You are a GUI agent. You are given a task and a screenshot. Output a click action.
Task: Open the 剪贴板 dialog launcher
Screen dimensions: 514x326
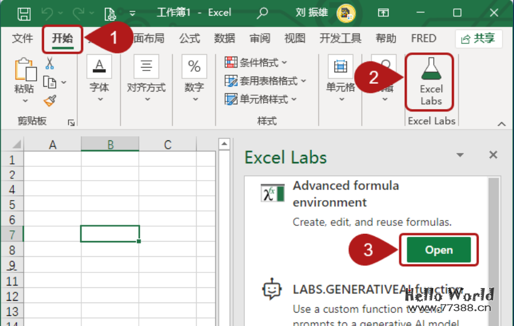pyautogui.click(x=71, y=123)
